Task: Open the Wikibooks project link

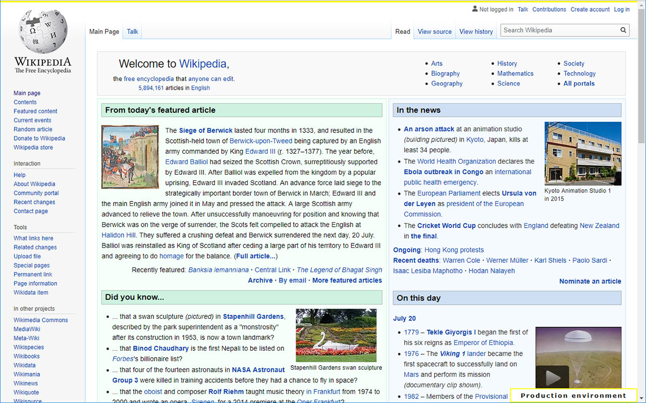Action: click(x=27, y=356)
